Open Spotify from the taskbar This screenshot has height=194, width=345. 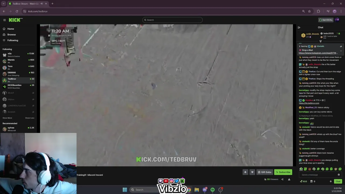[x=213, y=190]
